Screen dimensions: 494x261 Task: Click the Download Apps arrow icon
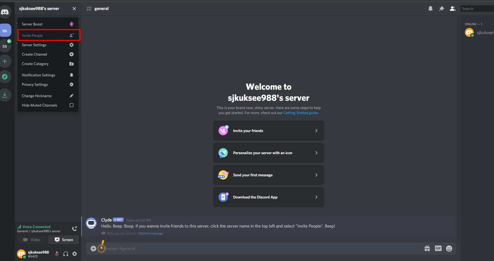pos(5,95)
